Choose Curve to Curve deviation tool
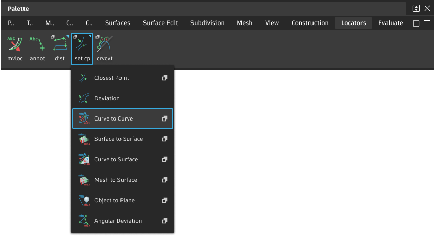 (113, 118)
